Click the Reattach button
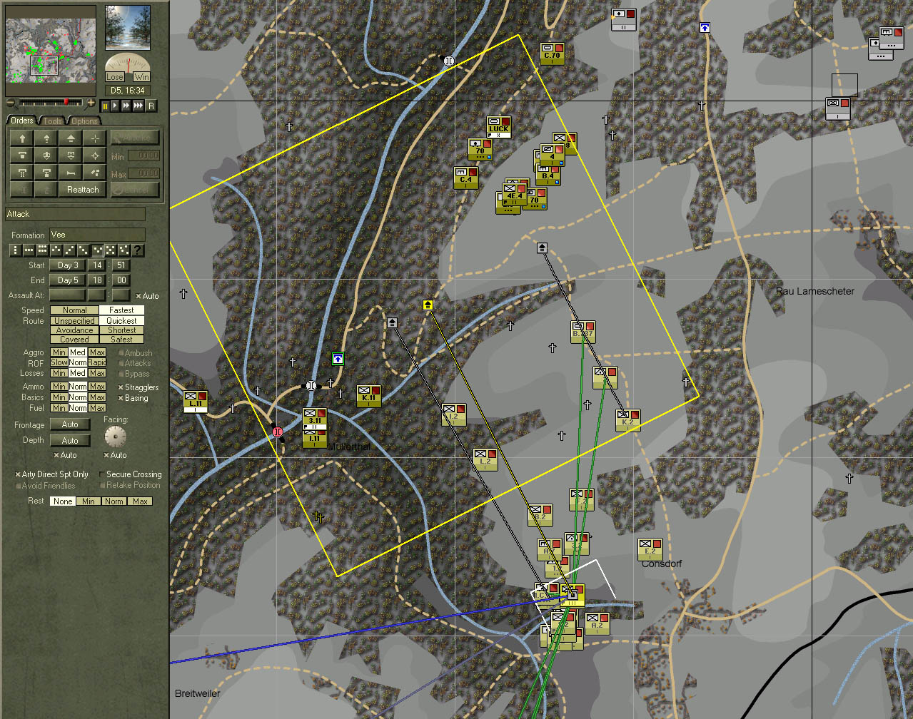 83,190
